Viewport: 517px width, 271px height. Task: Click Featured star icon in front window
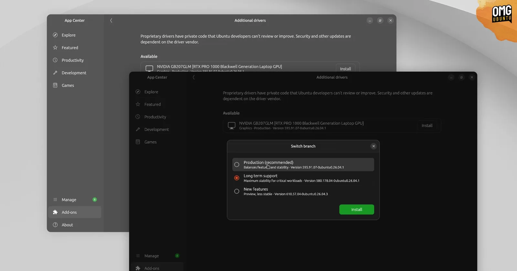pos(138,104)
